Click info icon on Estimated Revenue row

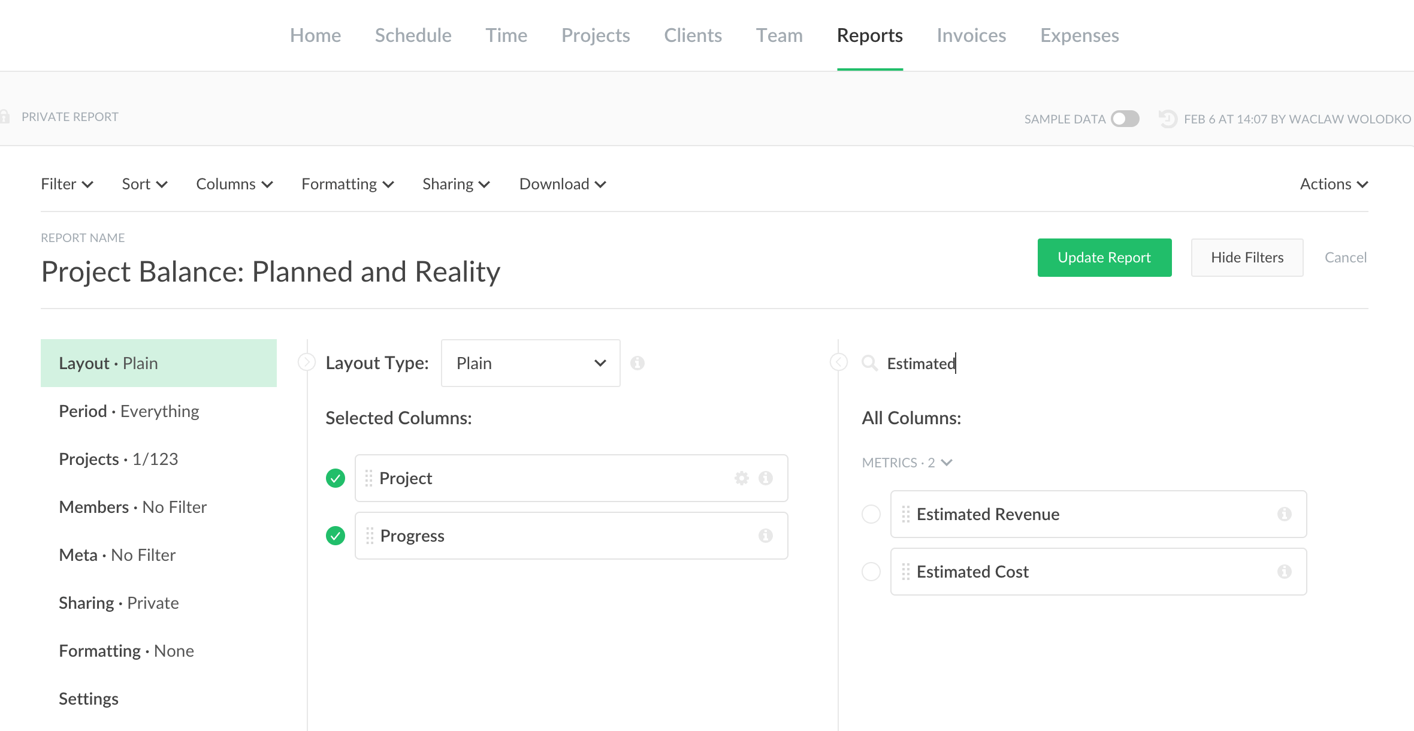(1284, 514)
